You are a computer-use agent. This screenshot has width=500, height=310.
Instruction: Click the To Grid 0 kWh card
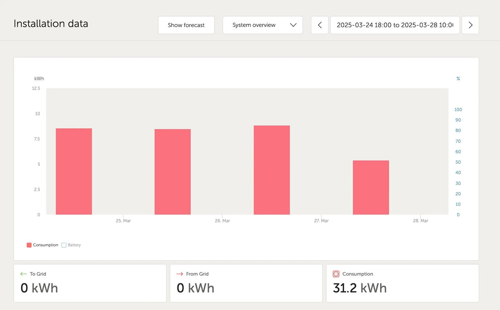tap(90, 283)
